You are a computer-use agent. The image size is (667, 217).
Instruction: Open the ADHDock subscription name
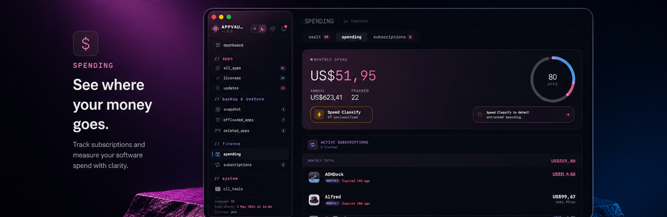tap(334, 174)
